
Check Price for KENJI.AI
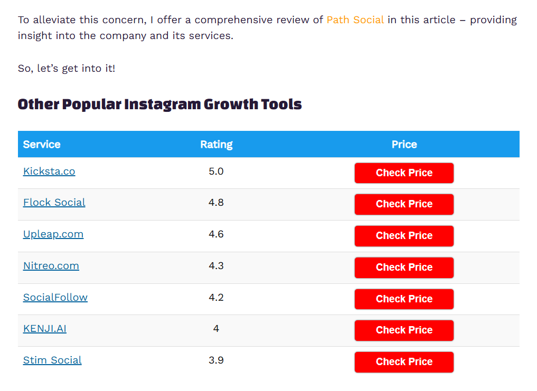point(404,330)
